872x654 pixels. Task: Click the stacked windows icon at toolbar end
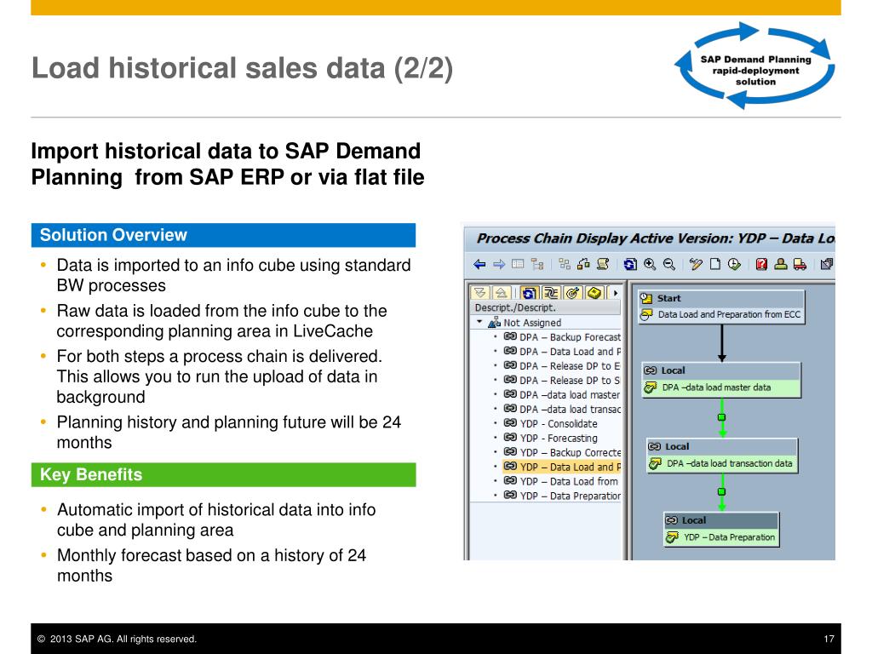coord(826,264)
